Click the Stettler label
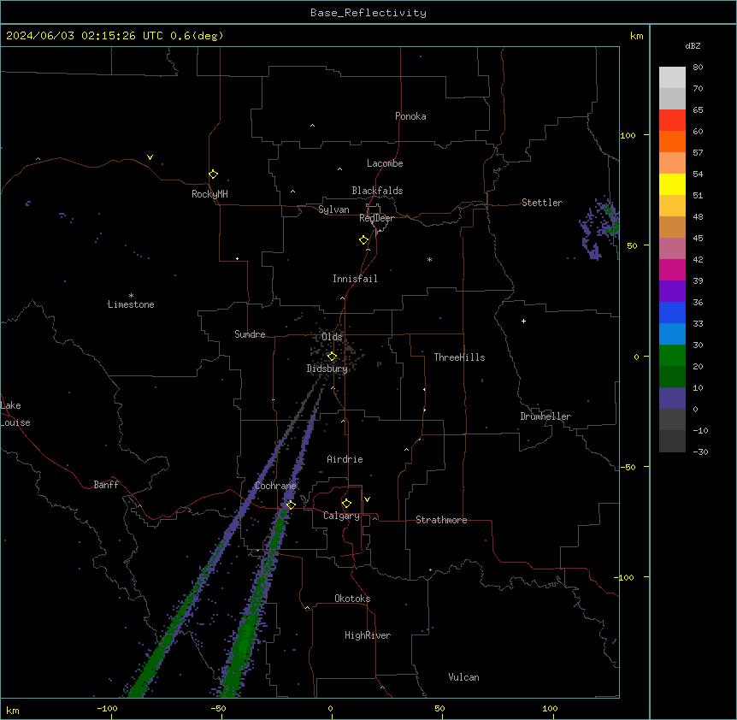 point(542,203)
